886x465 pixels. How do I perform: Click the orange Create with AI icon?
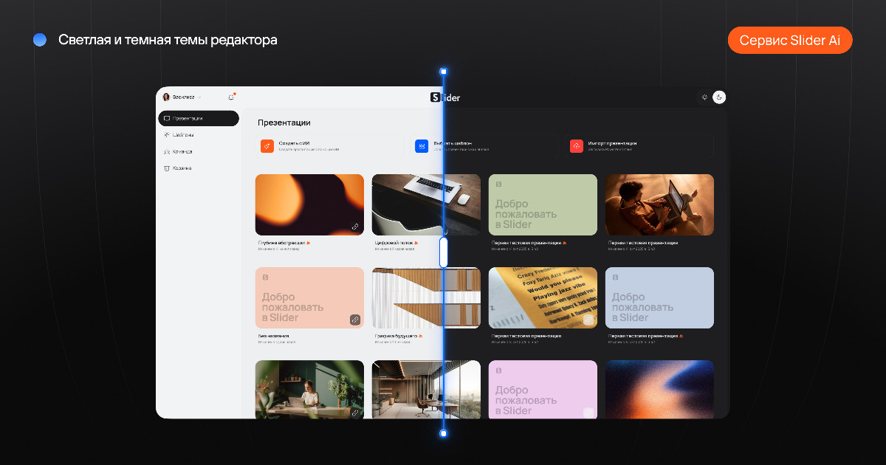point(267,146)
